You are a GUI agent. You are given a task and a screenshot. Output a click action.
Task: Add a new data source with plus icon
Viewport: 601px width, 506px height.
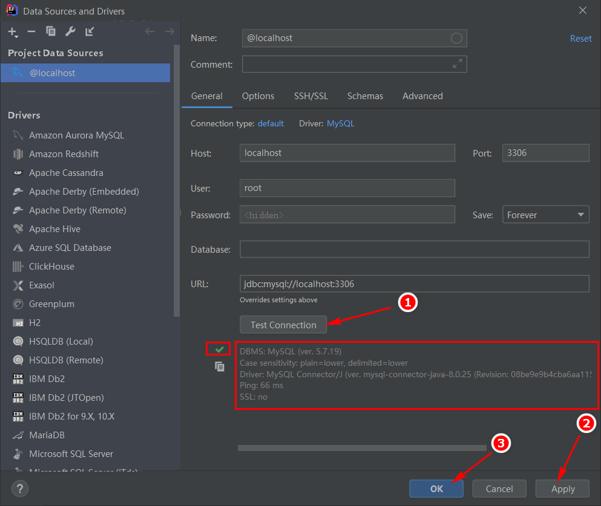pyautogui.click(x=13, y=32)
